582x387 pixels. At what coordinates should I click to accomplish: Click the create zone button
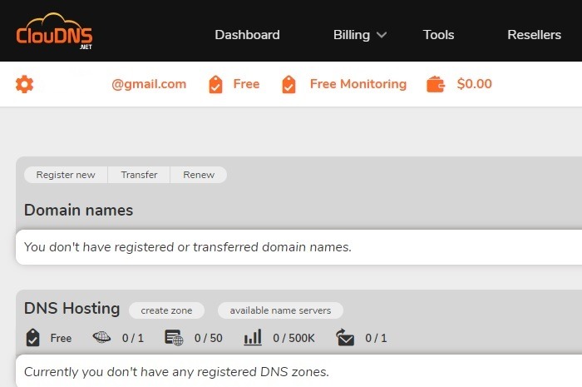click(166, 310)
